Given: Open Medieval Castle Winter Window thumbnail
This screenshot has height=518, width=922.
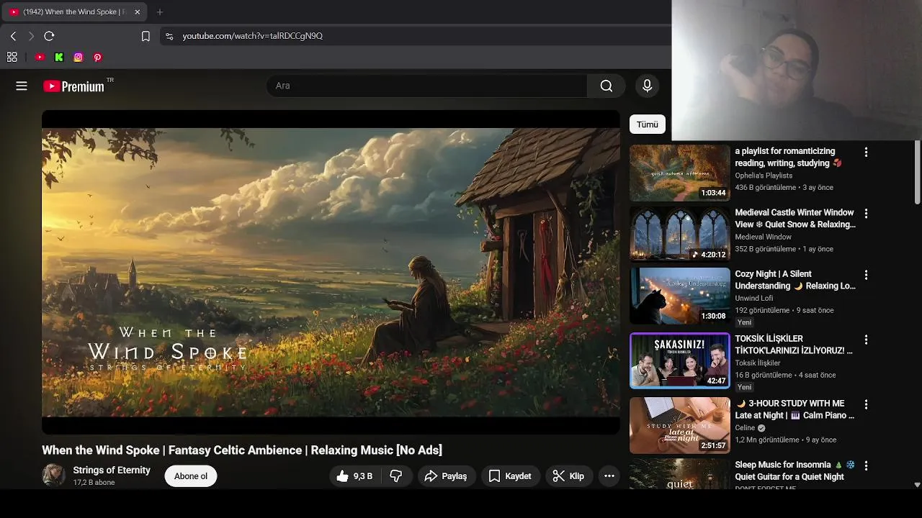Looking at the screenshot, I should pos(680,234).
